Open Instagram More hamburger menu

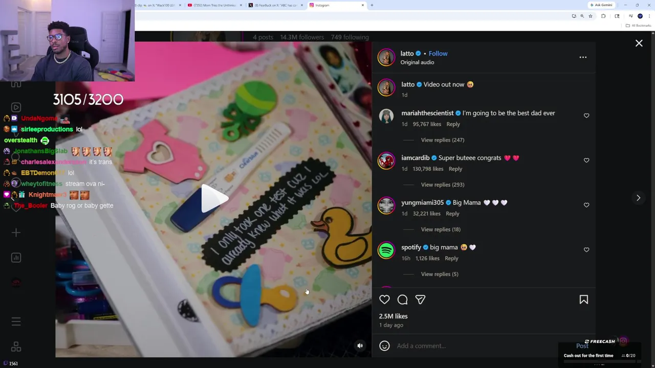point(16,321)
